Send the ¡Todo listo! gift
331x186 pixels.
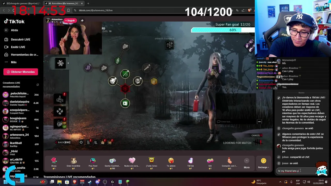pyautogui.click(x=152, y=164)
